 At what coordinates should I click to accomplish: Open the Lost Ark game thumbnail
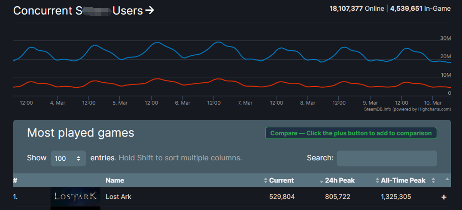click(75, 196)
